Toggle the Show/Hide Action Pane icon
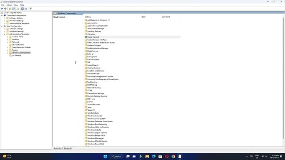285x160 pixels. (x=26, y=9)
